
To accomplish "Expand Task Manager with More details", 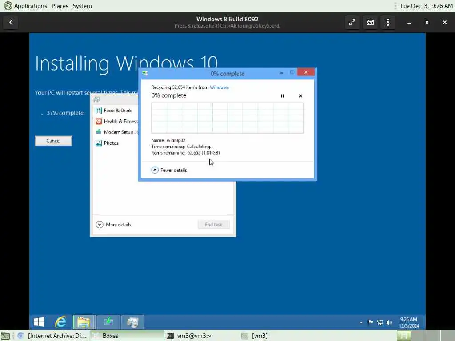I will pyautogui.click(x=113, y=224).
